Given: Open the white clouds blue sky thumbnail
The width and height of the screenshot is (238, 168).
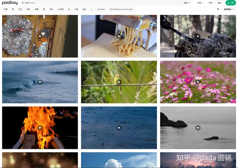Looking at the screenshot, I should [119, 160].
